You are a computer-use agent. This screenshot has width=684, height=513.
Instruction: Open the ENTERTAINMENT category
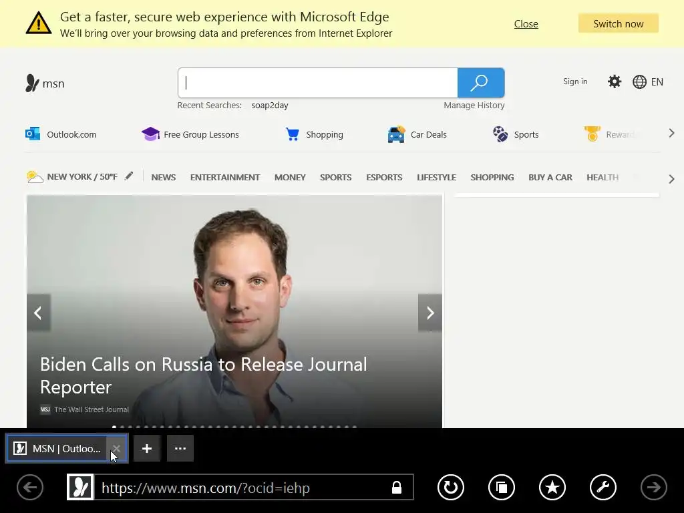(225, 177)
